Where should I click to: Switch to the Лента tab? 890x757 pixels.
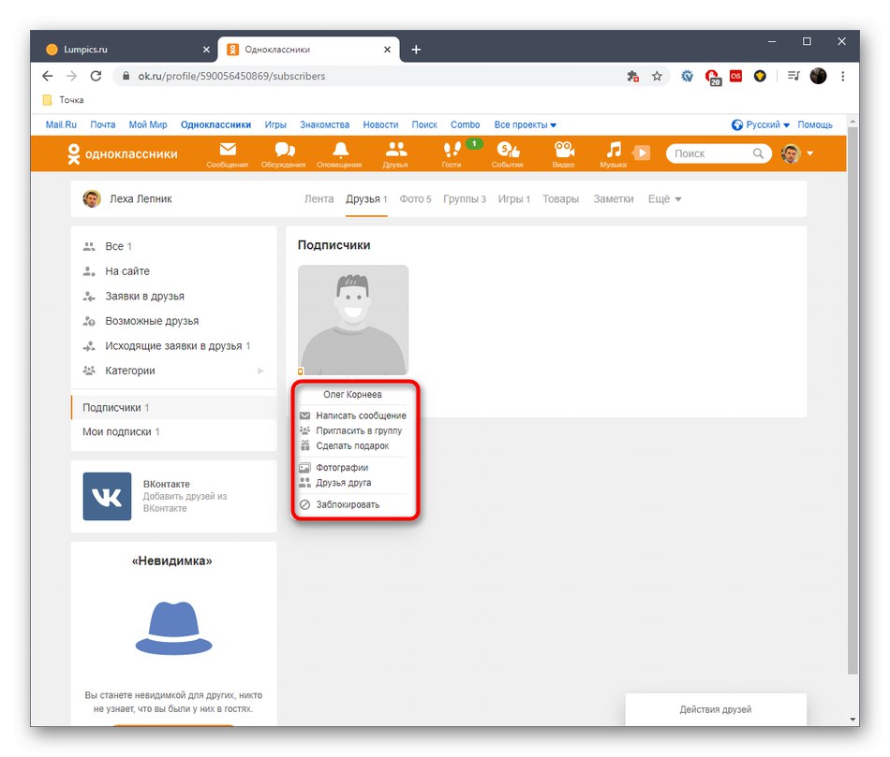coord(319,199)
